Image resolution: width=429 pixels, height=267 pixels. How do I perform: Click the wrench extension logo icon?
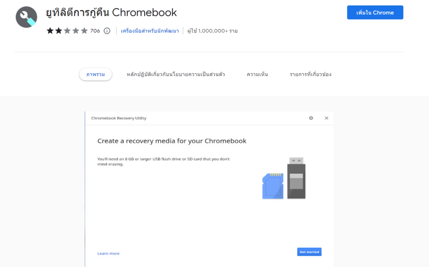26,17
